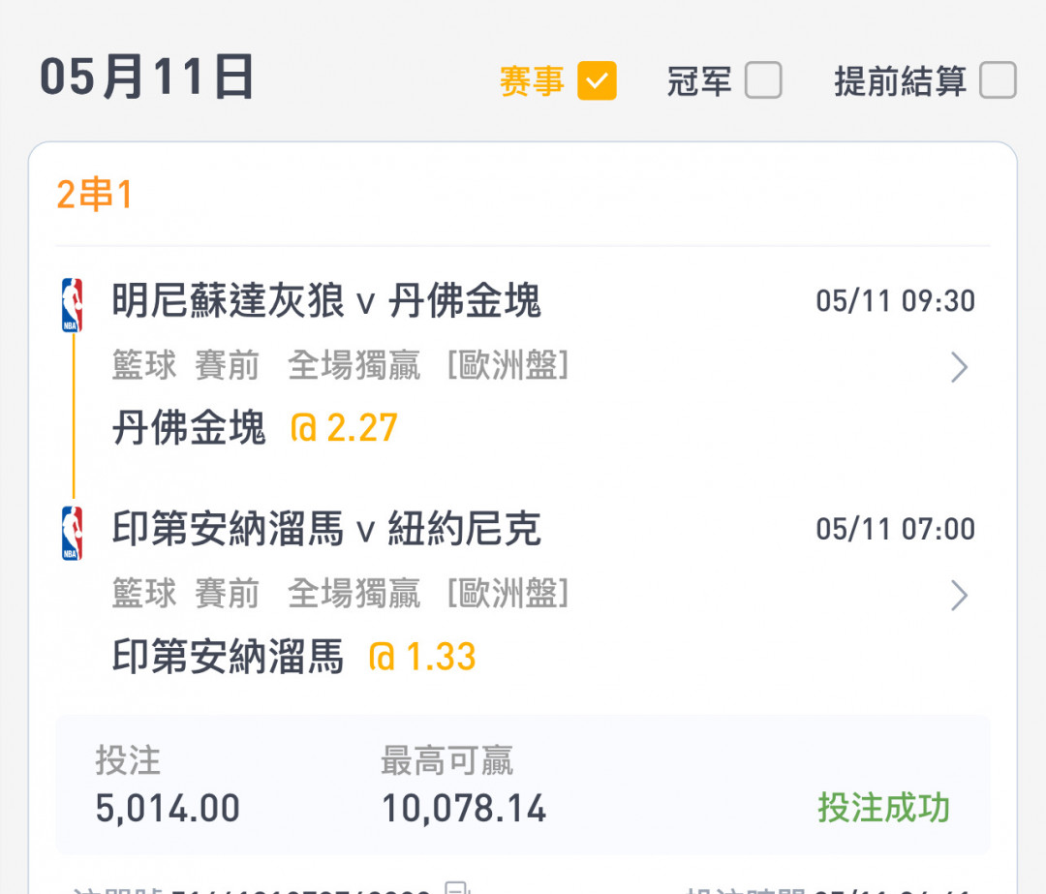This screenshot has width=1046, height=894.
Task: Click the 05/11 07:00 match time
Action: tap(895, 529)
